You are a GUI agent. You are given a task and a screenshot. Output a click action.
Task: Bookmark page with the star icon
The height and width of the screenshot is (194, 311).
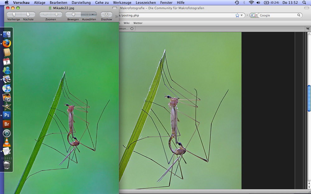pos(237,15)
